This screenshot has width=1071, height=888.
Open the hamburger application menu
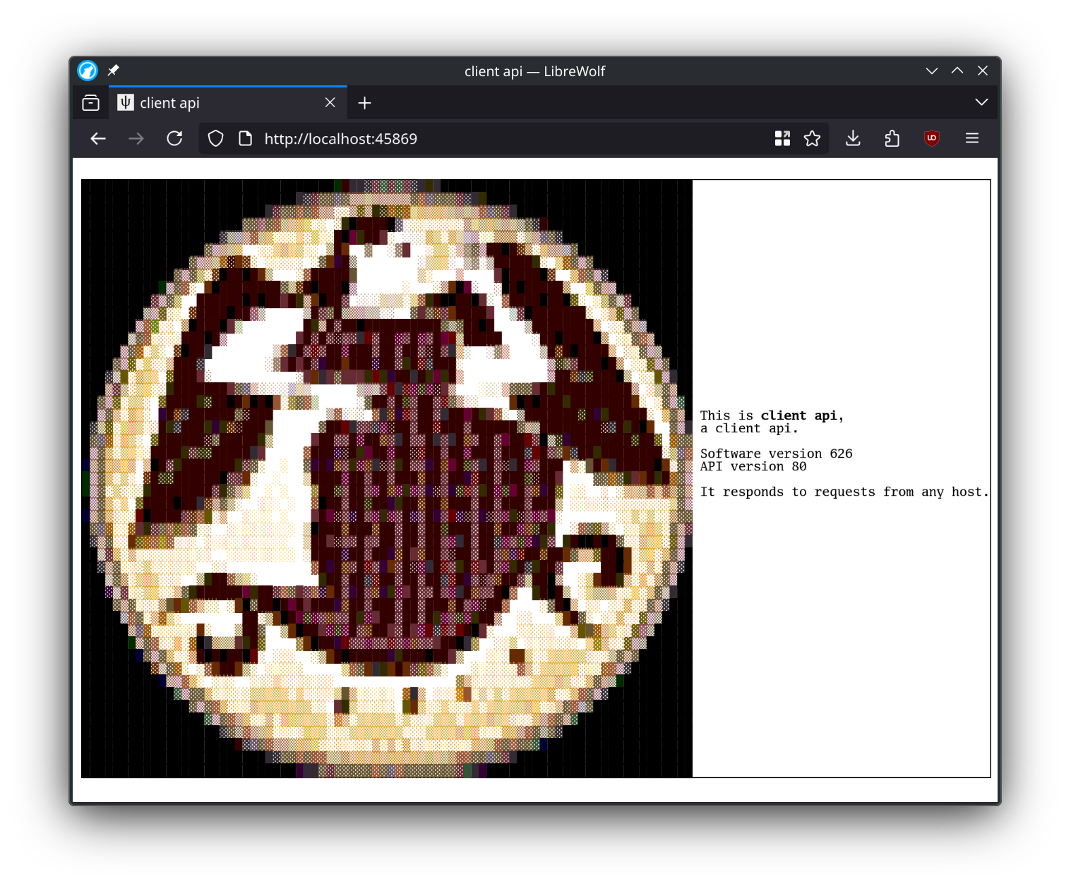pos(972,138)
